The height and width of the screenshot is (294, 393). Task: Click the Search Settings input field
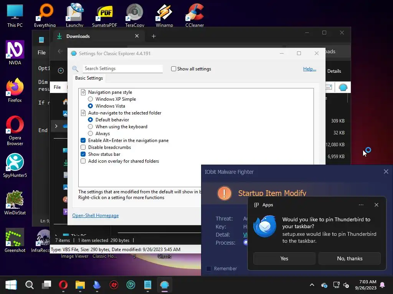pos(122,69)
